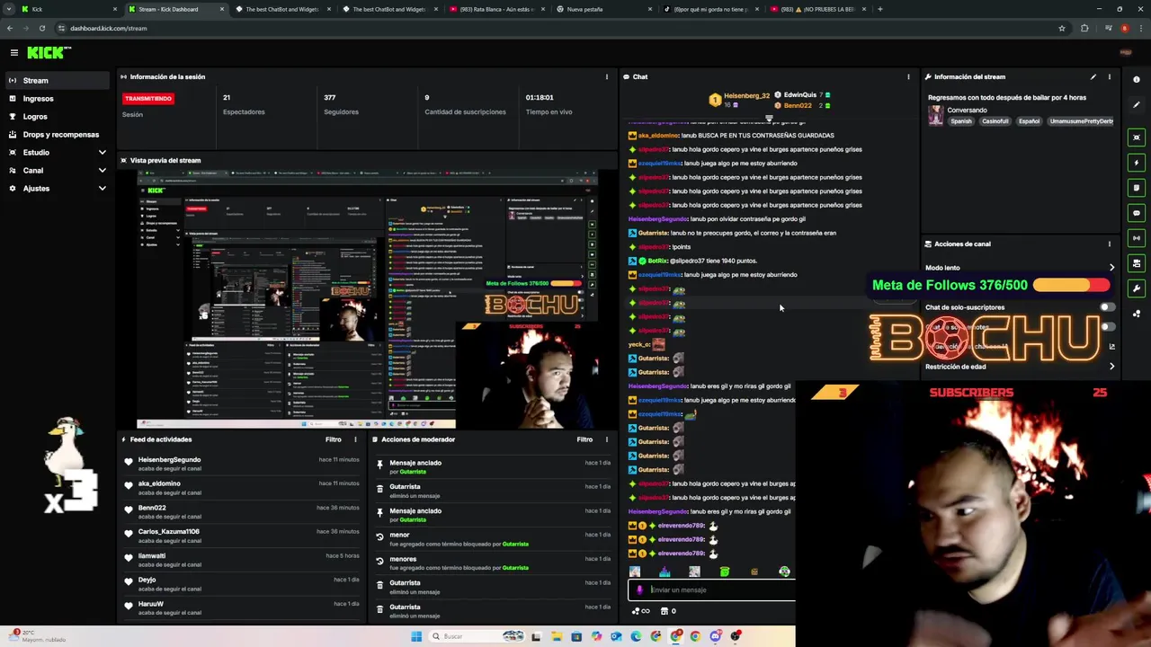Viewport: 1151px width, 647px height.
Task: Open Información del stream three-dot menu
Action: (1109, 76)
